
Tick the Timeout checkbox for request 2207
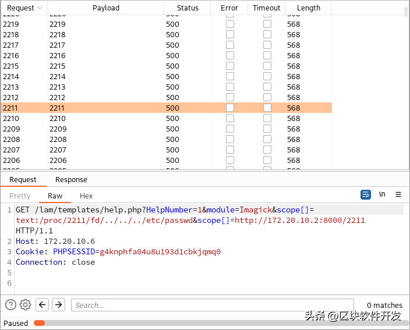click(x=267, y=150)
